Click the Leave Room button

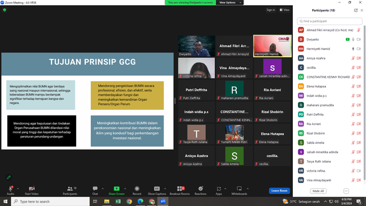280,191
